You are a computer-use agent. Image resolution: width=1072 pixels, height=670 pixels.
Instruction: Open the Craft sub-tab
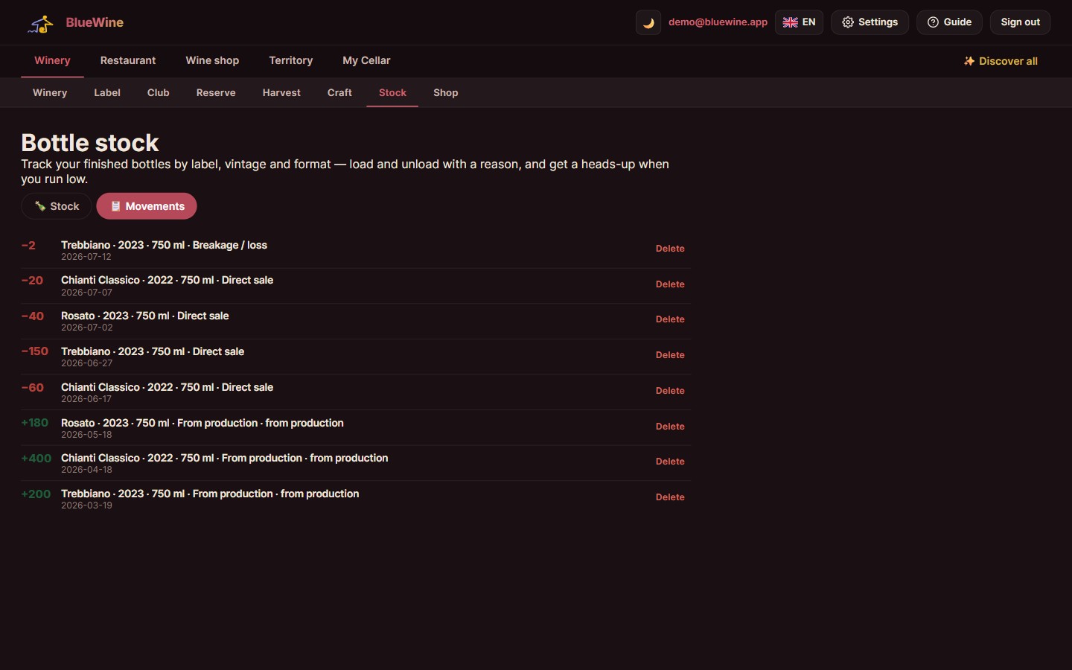[x=339, y=92]
